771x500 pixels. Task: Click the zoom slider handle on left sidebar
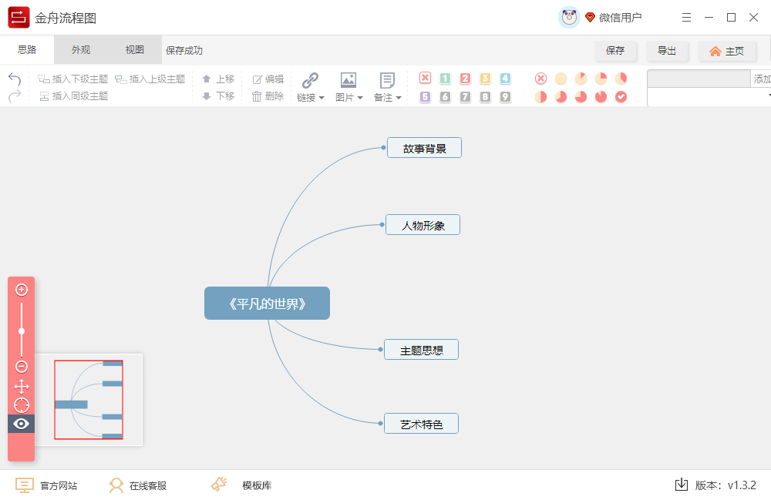click(22, 331)
